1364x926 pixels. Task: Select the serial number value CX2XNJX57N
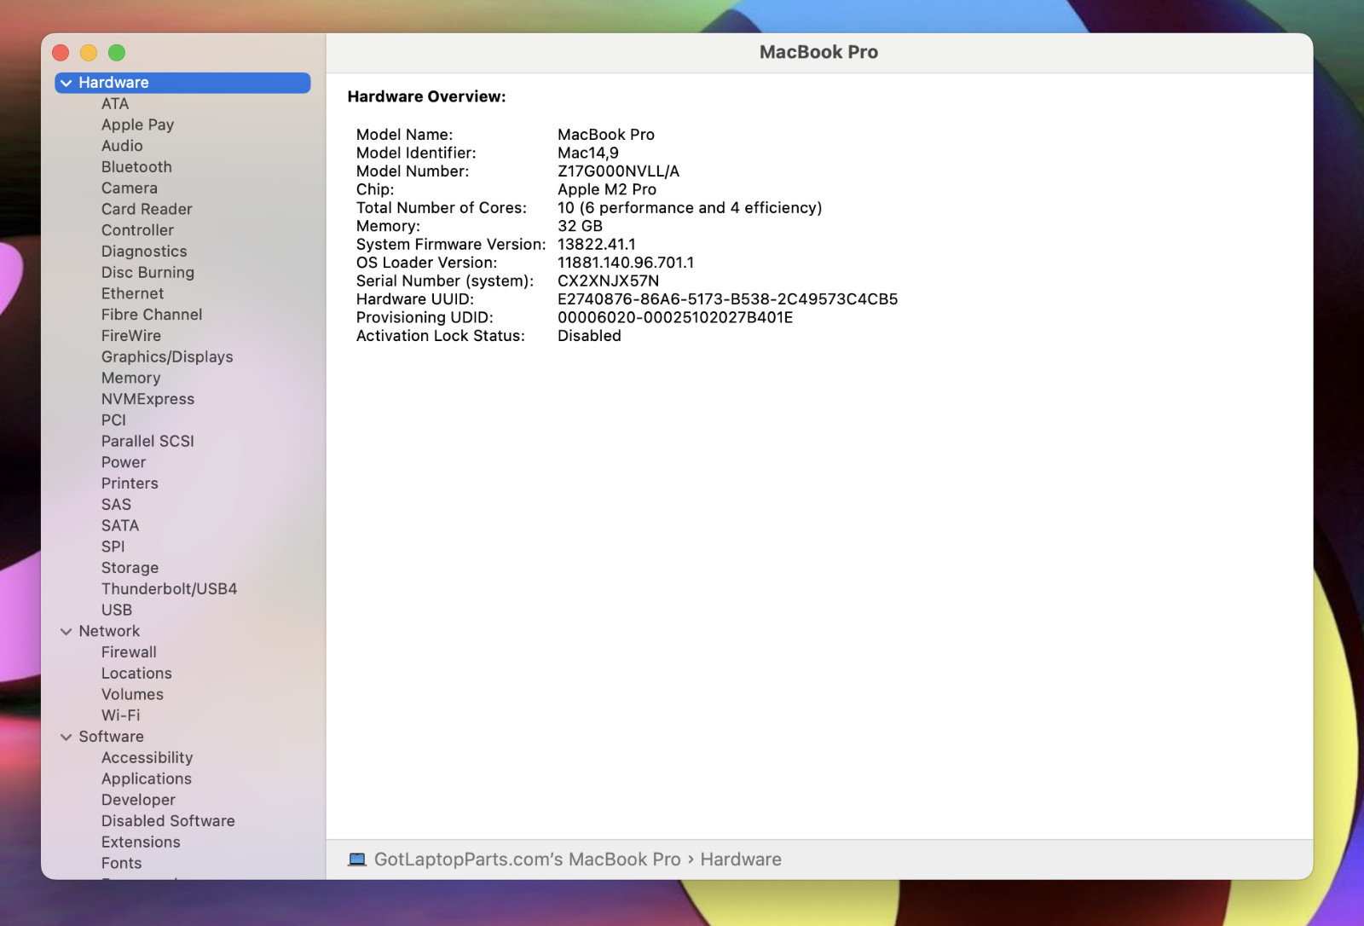tap(608, 281)
